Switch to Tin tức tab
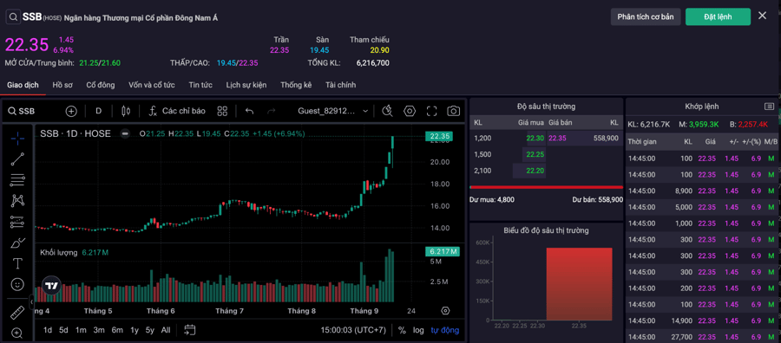This screenshot has width=781, height=343. tap(200, 85)
